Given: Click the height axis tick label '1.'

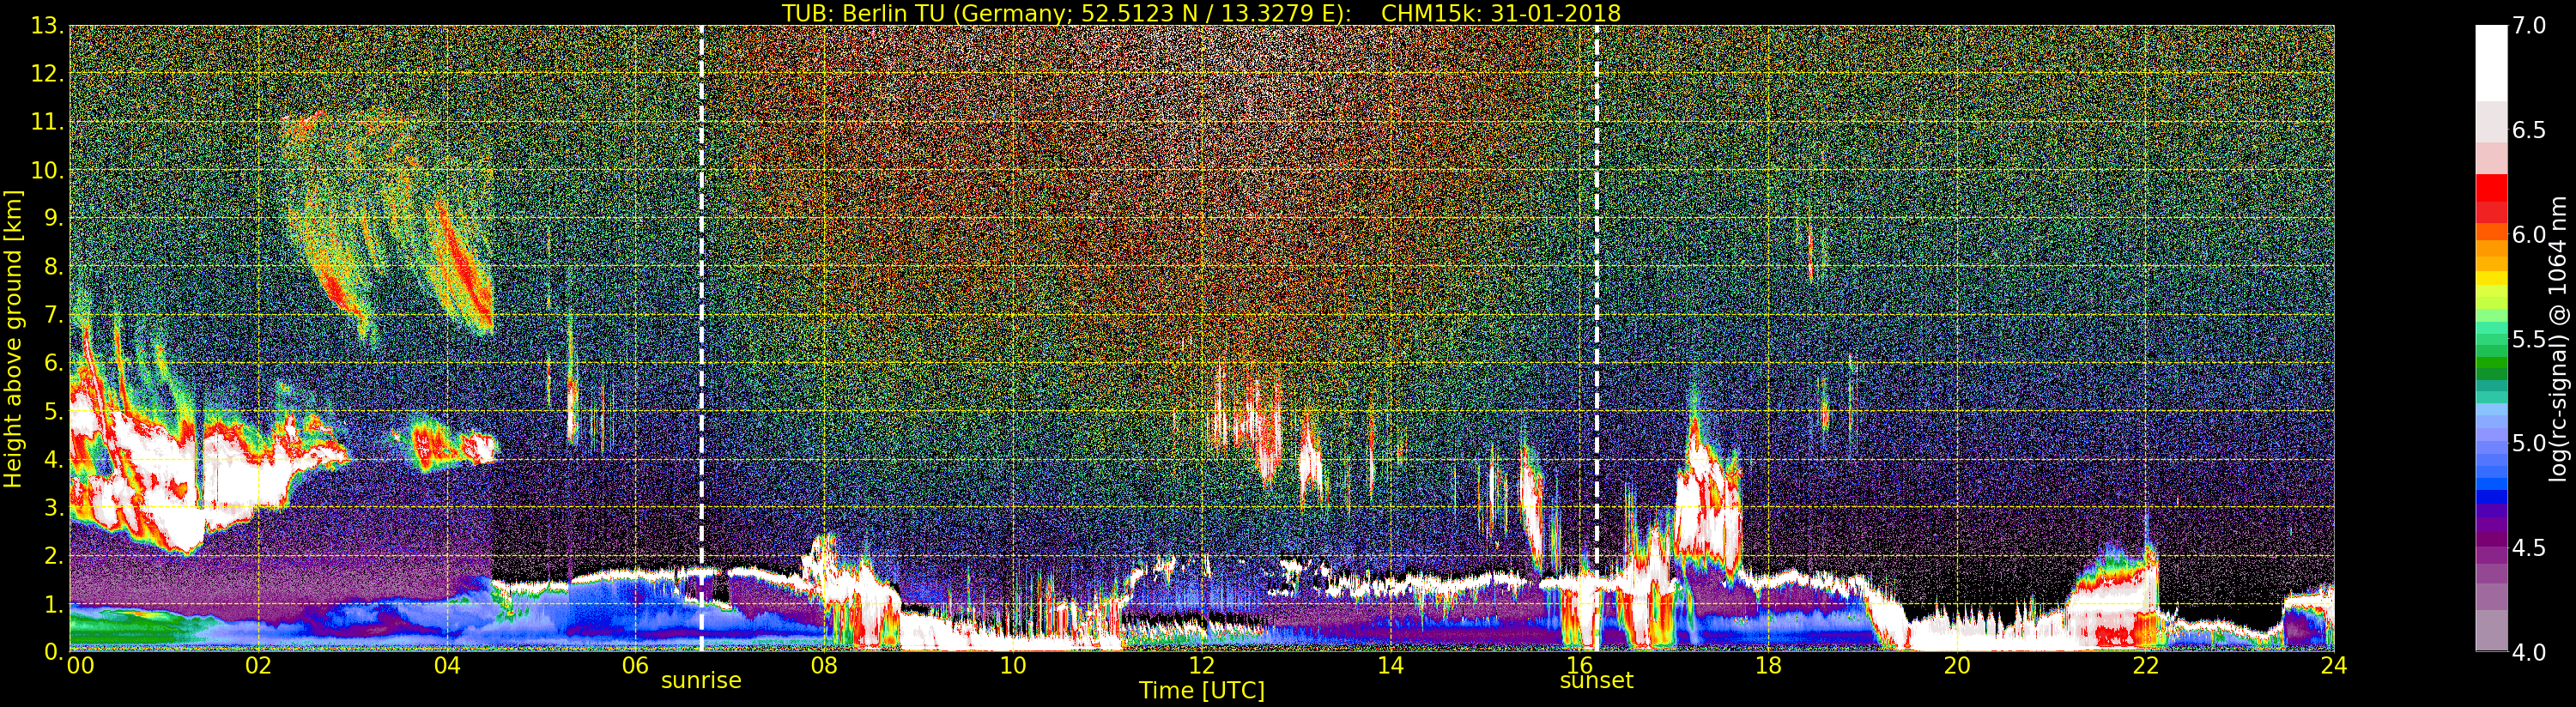Looking at the screenshot, I should click(54, 603).
